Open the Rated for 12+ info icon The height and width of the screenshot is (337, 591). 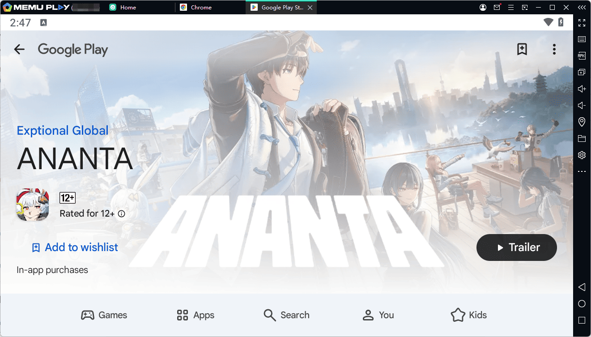coord(121,214)
